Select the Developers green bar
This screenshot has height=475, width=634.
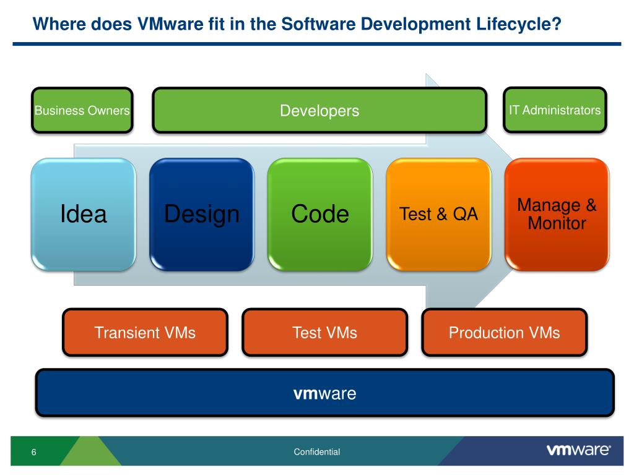point(319,110)
